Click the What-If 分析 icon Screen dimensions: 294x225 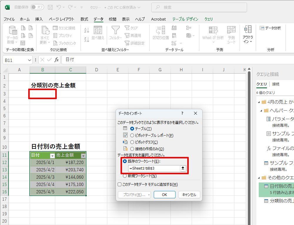coord(213,30)
